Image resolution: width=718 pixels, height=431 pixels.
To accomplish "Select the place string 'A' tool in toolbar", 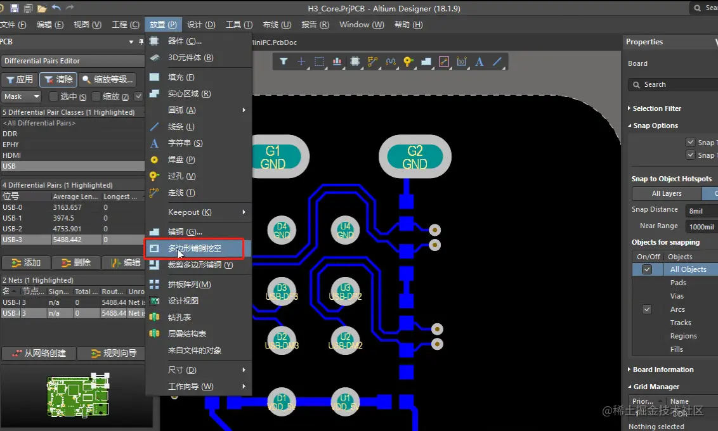I will coord(480,61).
